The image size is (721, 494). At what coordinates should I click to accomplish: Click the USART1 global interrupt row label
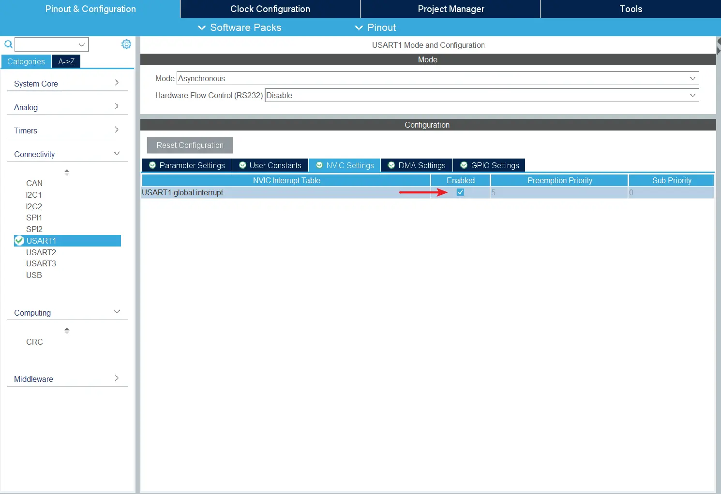pyautogui.click(x=182, y=192)
